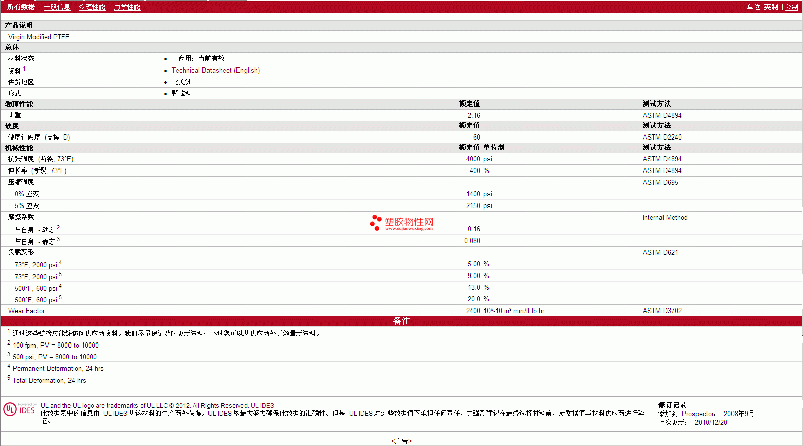The height and width of the screenshot is (446, 803).
Task: Click the 伸长率 (断裂, 73°F) label
Action: tap(37, 170)
